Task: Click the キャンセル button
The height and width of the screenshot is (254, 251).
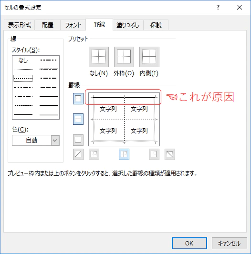Action: [230, 243]
